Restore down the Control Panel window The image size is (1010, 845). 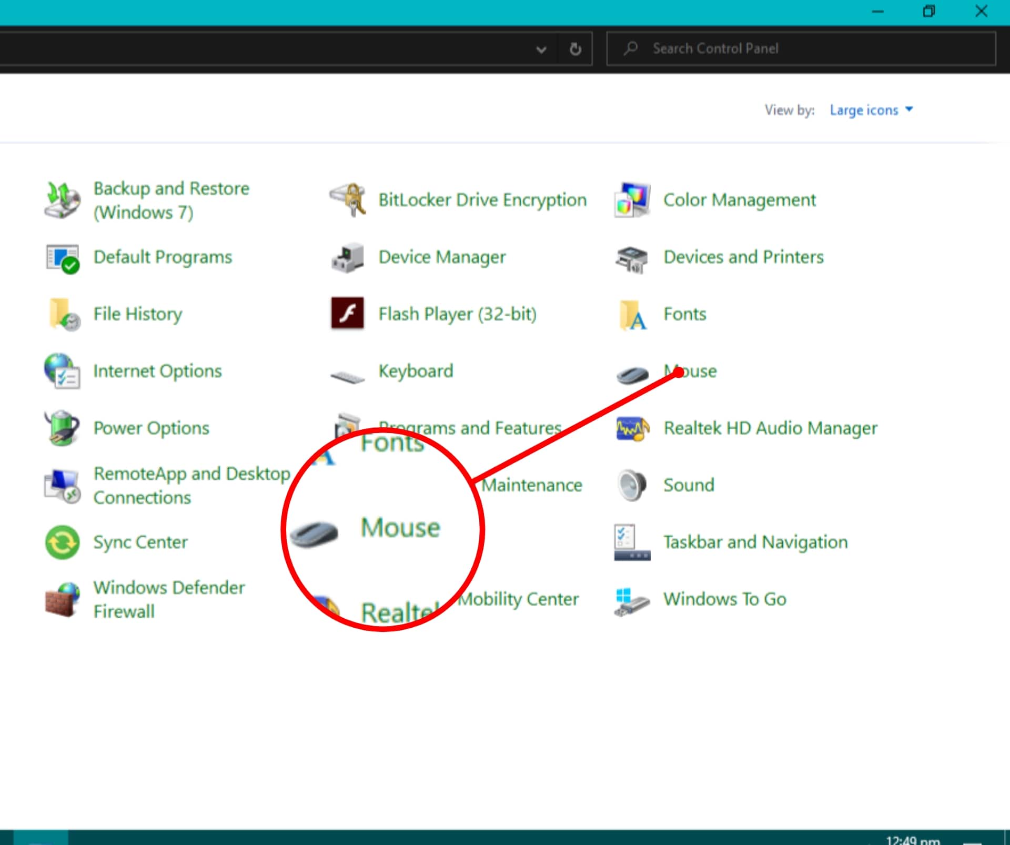929,11
